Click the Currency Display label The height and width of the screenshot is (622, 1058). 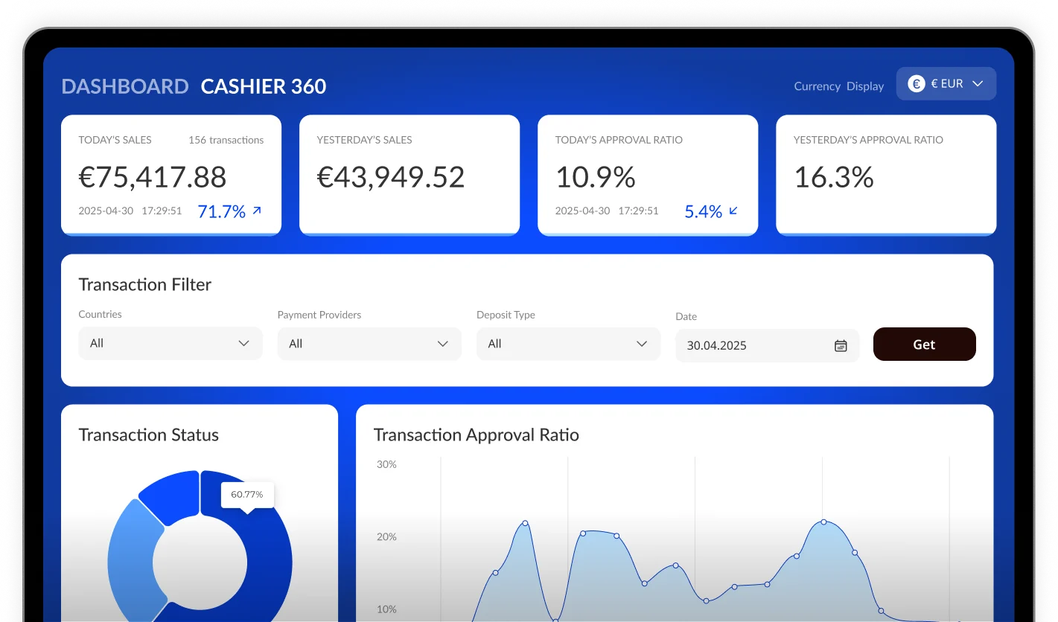click(x=838, y=86)
